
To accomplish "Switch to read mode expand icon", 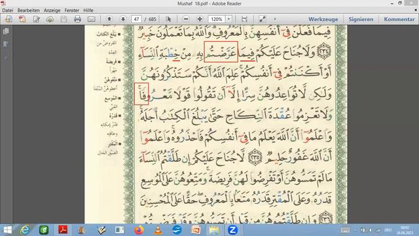I will pos(263,19).
